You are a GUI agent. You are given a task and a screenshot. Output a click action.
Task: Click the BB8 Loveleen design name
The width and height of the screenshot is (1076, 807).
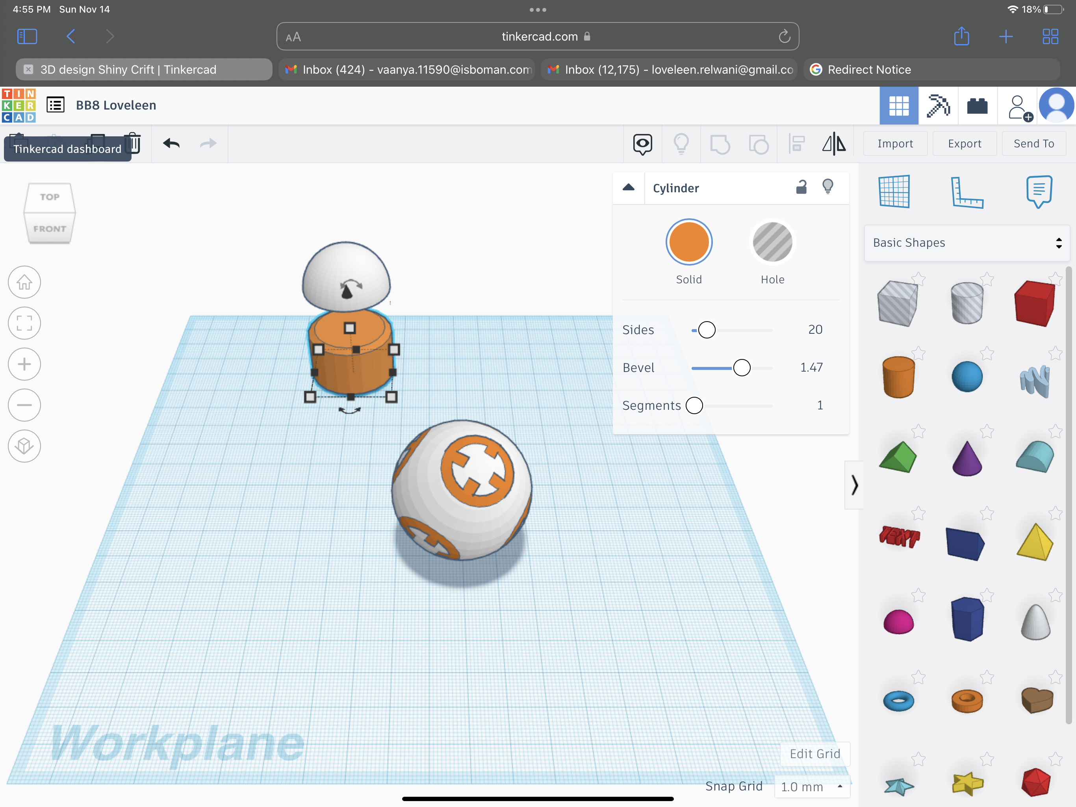(x=116, y=105)
